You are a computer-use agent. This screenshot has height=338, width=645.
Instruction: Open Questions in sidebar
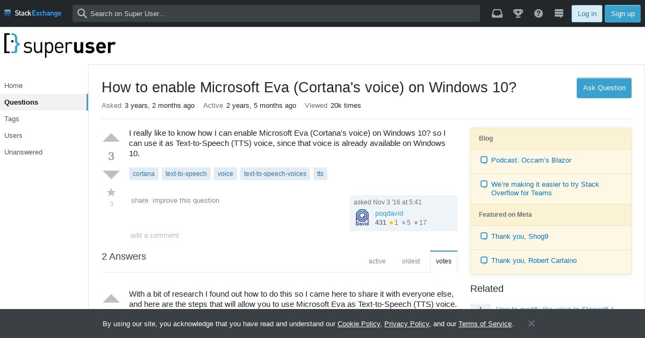44,102
